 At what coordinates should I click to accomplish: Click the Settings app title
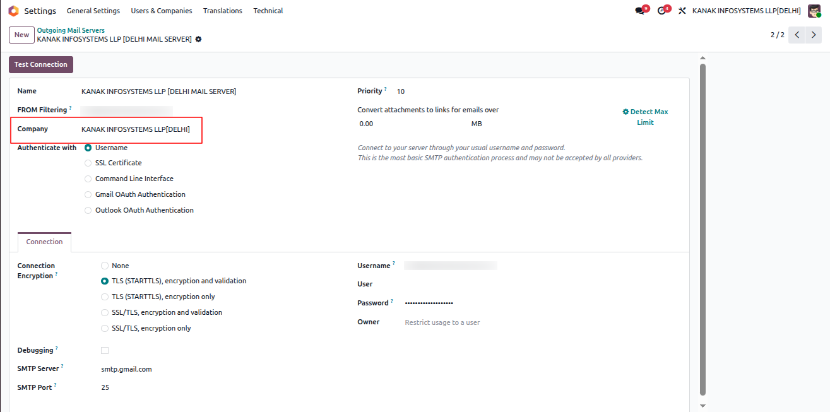[x=40, y=11]
